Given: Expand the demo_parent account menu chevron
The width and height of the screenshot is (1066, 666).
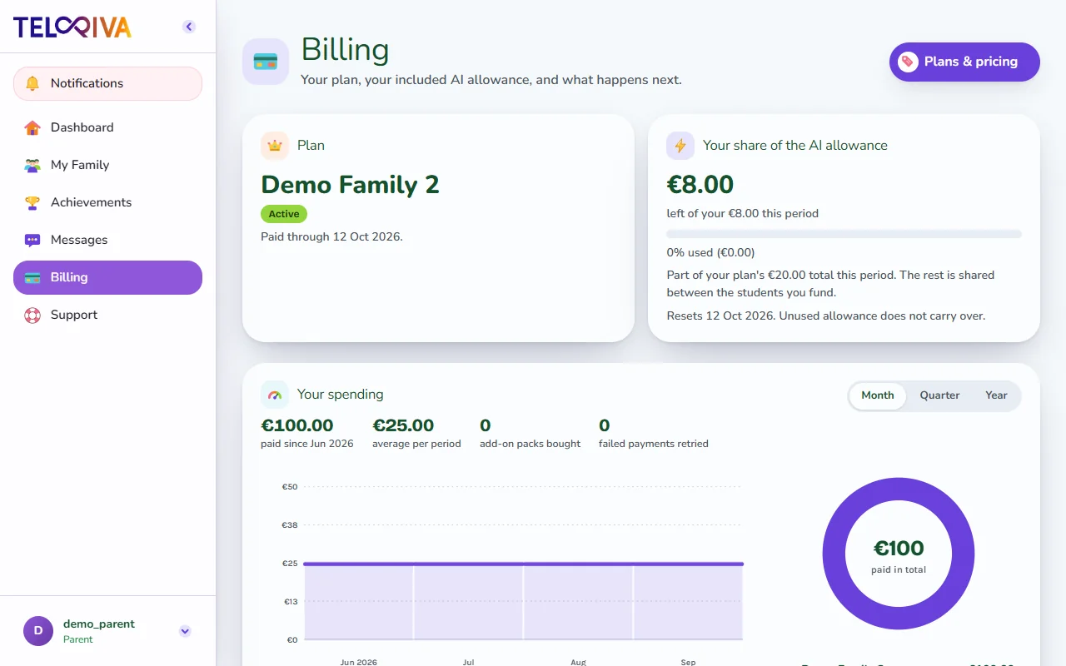Looking at the screenshot, I should pos(185,631).
